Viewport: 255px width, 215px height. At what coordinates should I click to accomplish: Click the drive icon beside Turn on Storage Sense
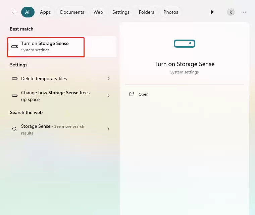[x=15, y=47]
